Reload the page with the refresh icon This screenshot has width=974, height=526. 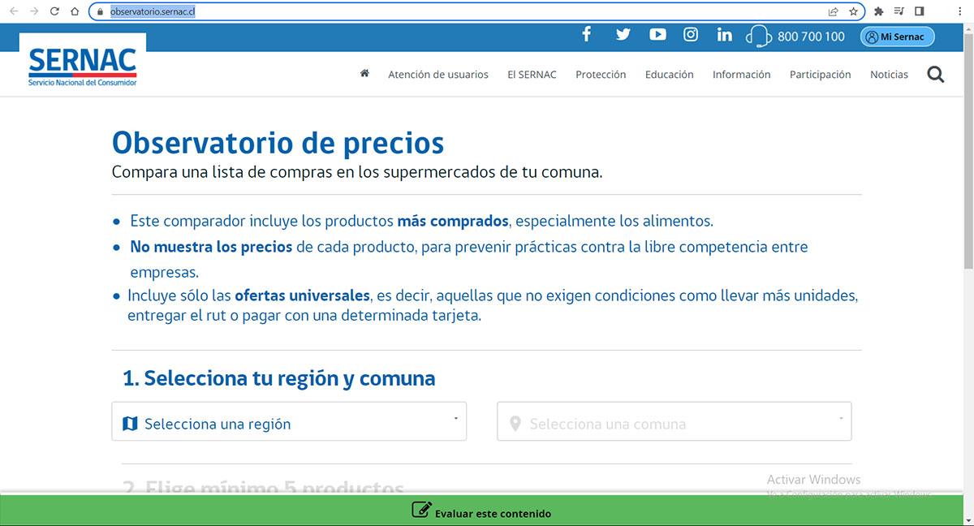pyautogui.click(x=54, y=11)
